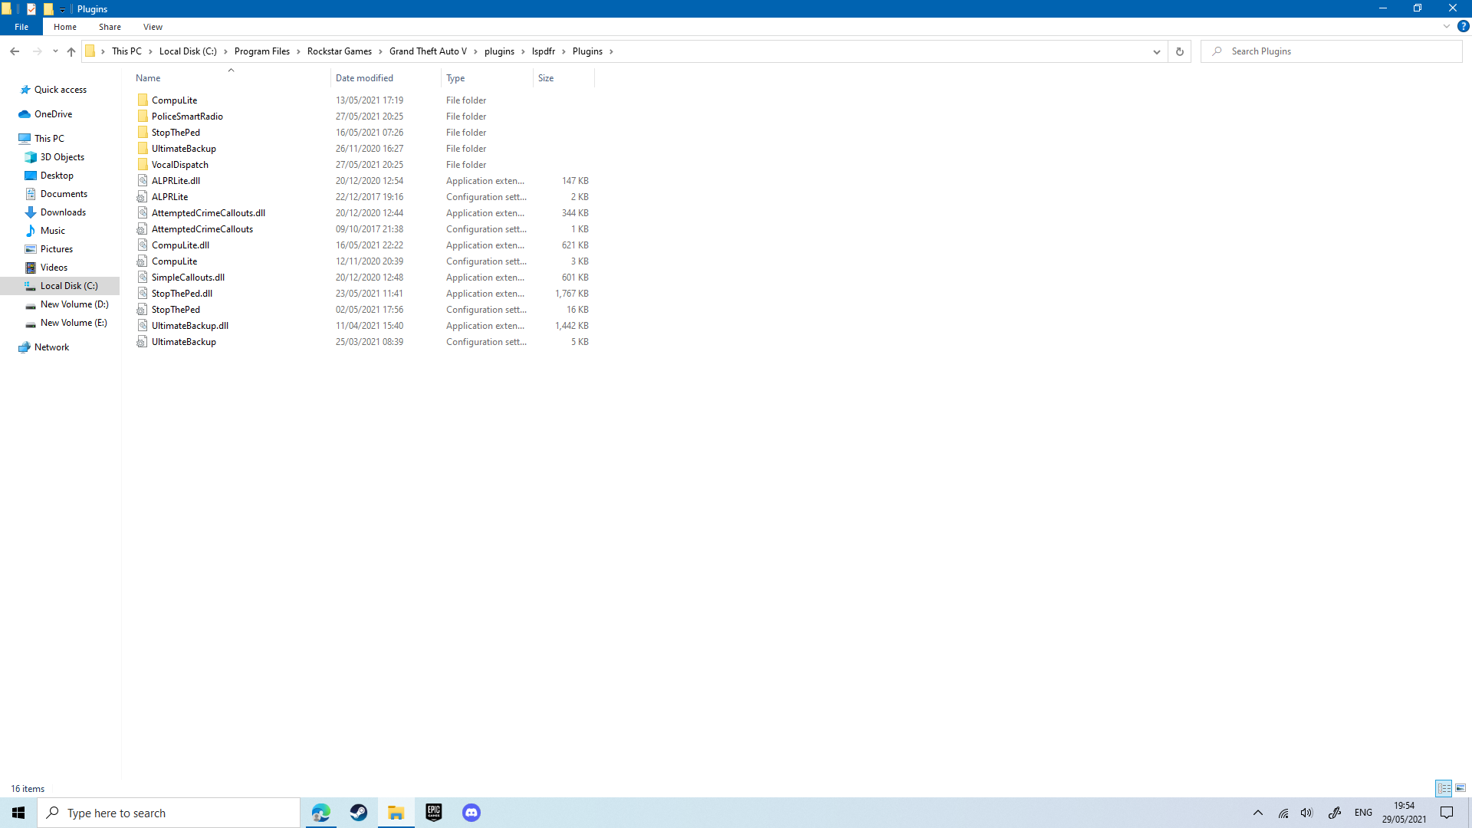Open Microsoft Edge from the taskbar
The image size is (1472, 828).
click(320, 813)
